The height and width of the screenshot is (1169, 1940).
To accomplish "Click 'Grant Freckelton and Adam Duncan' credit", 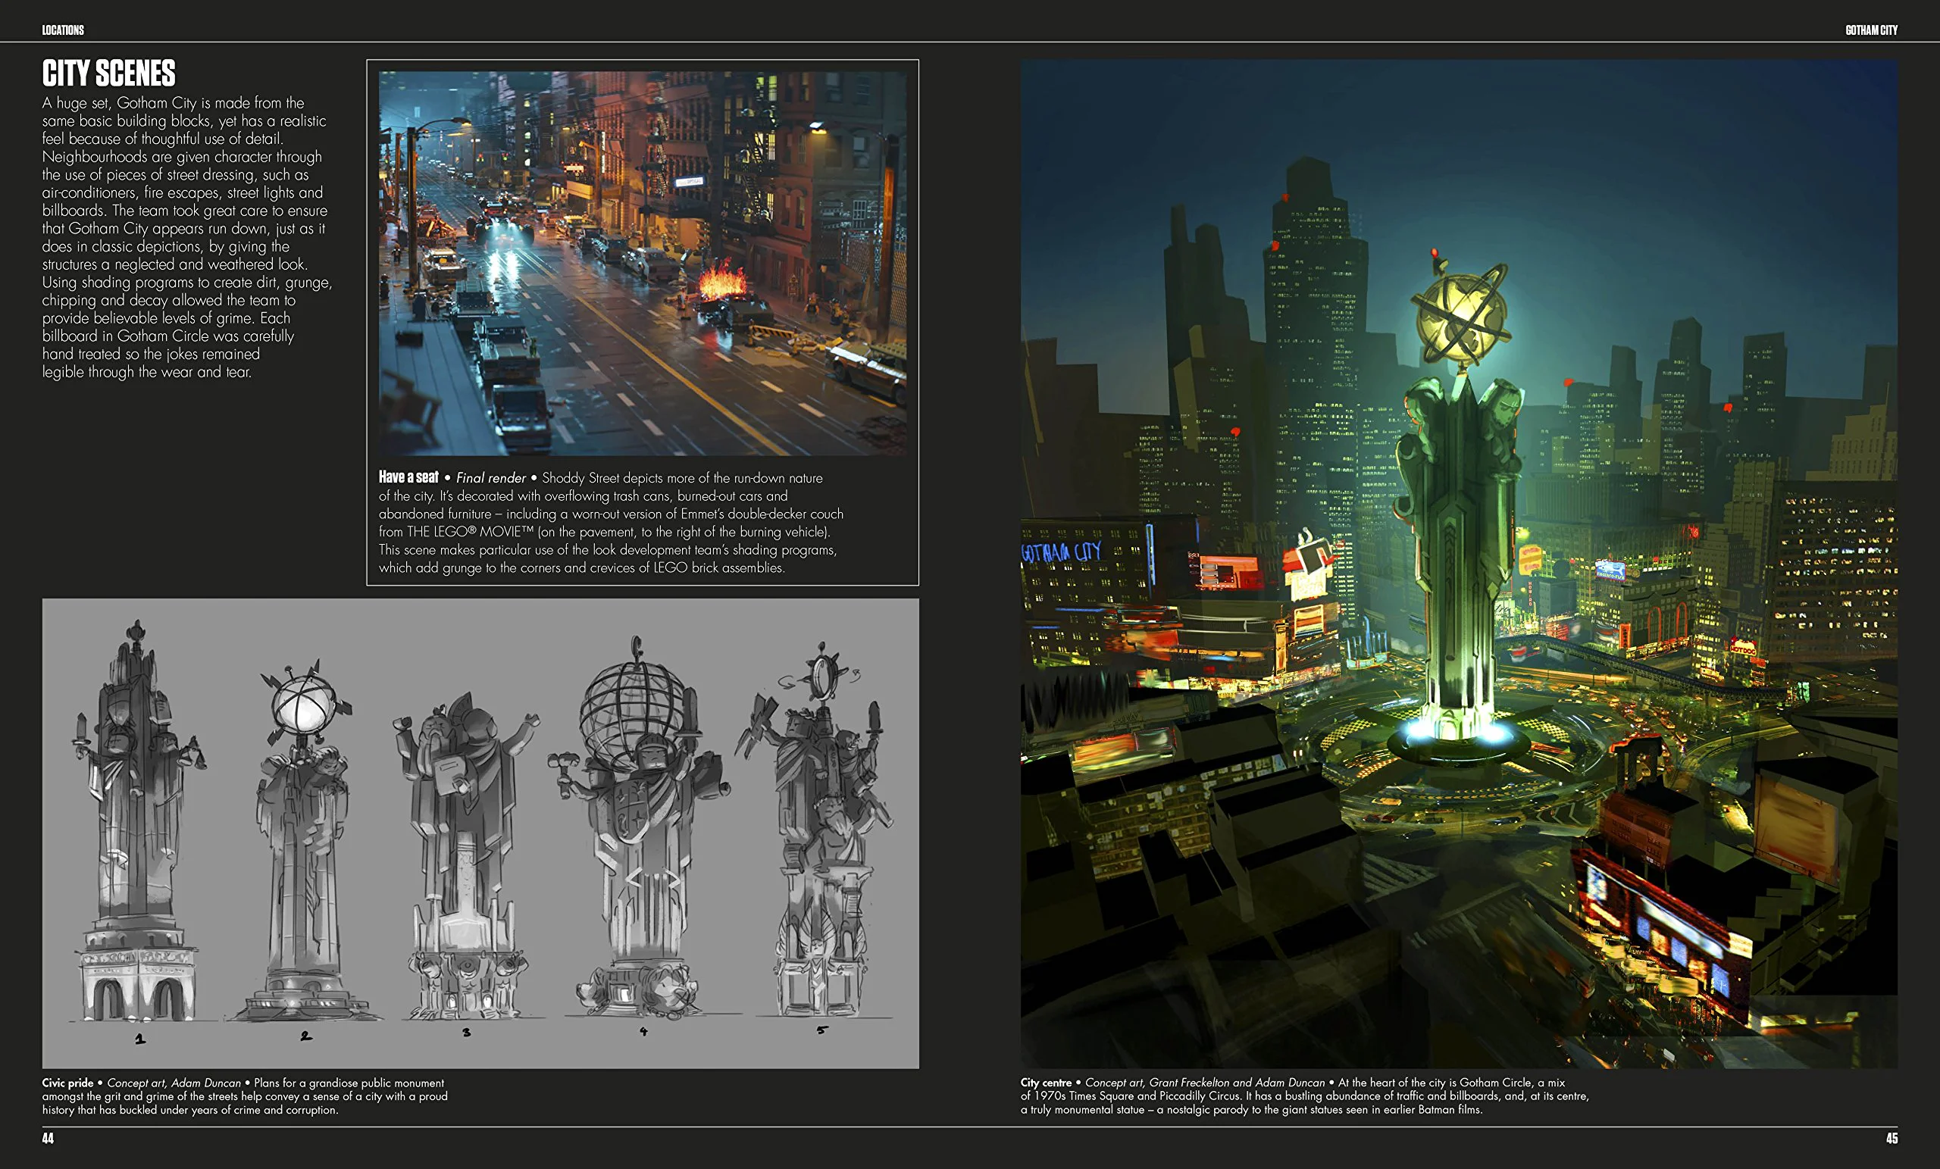I will point(1237,1083).
